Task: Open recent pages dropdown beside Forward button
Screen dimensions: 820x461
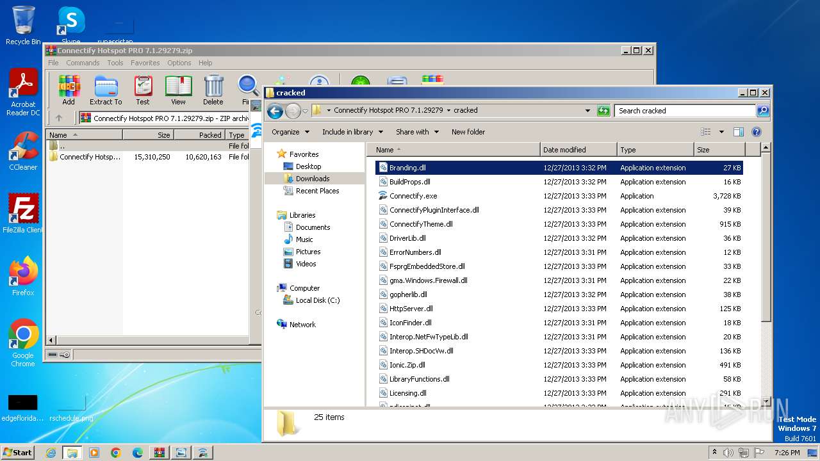Action: point(305,111)
